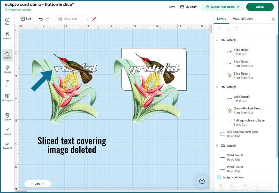Click the Save button
279x193 pixels.
tap(172, 7)
